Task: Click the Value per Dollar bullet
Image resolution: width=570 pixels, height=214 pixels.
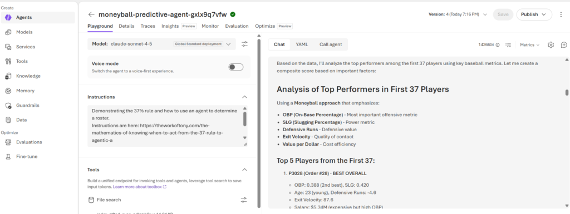Action: (x=319, y=144)
